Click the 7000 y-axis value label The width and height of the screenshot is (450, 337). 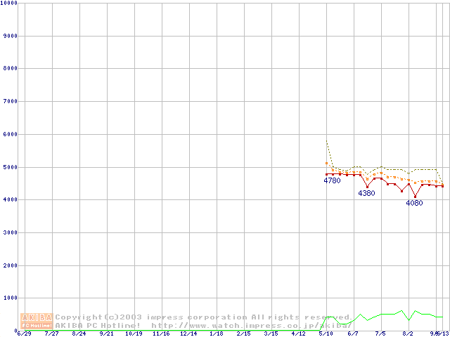click(x=11, y=102)
